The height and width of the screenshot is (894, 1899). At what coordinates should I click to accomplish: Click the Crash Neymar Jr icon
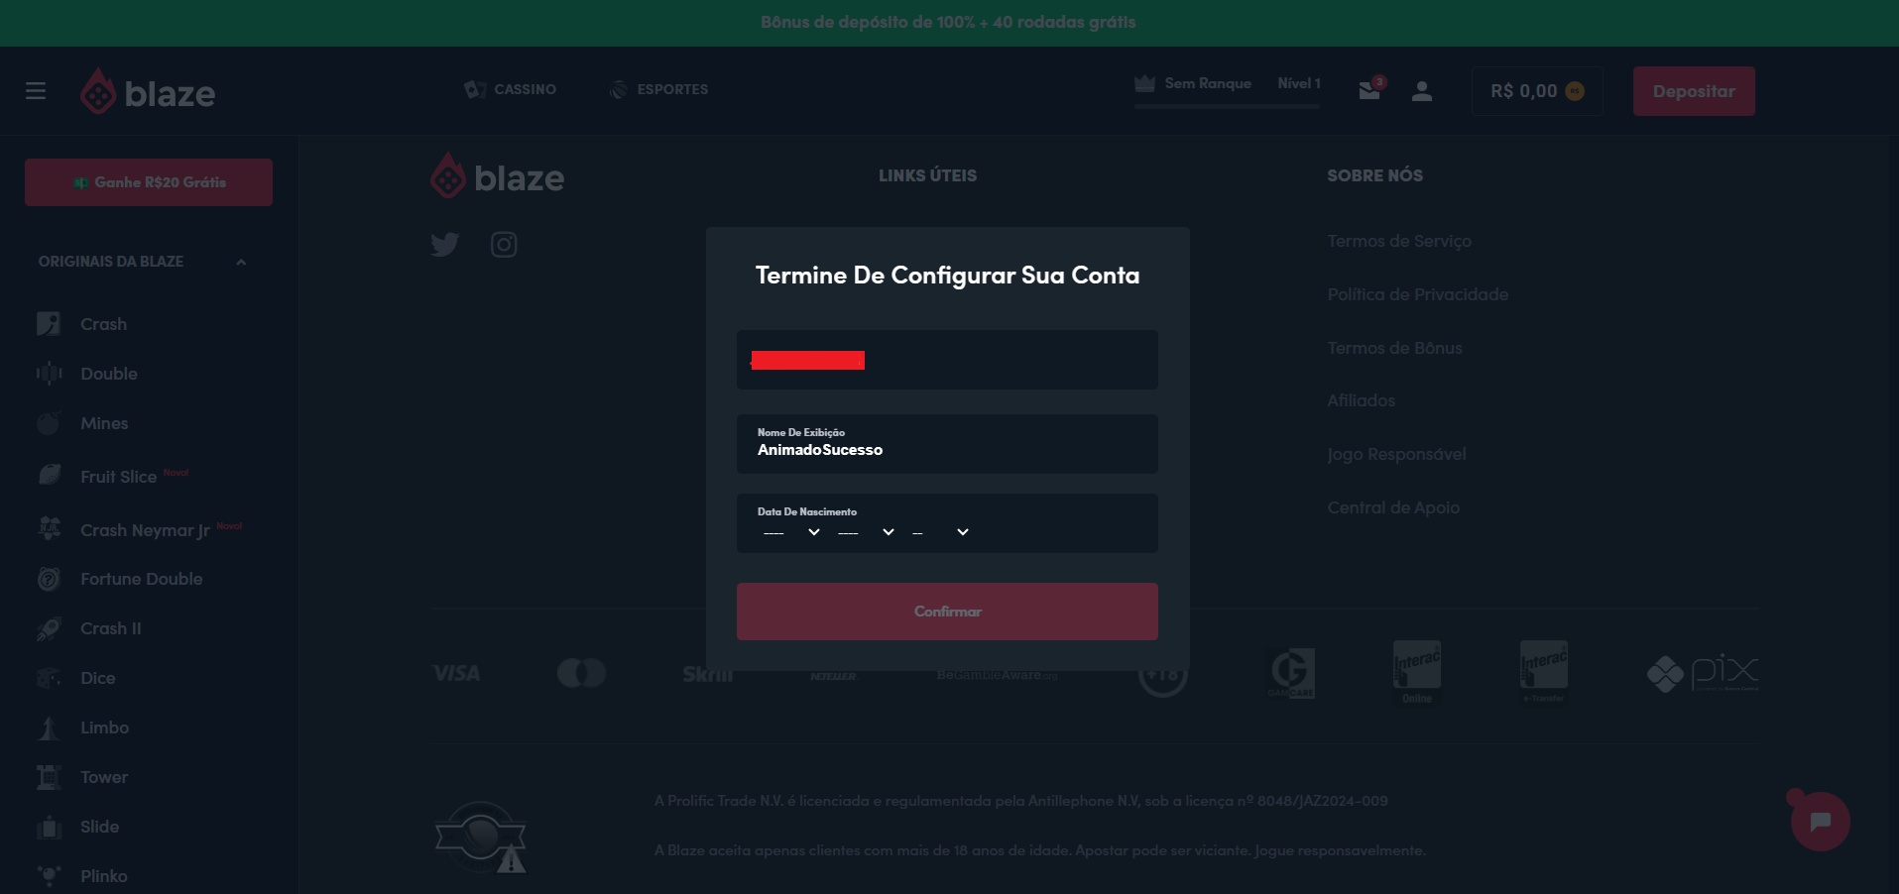pos(49,529)
